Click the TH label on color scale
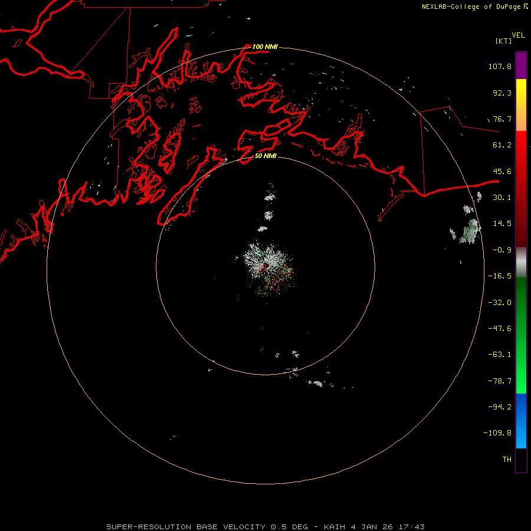The height and width of the screenshot is (531, 531). tap(507, 460)
